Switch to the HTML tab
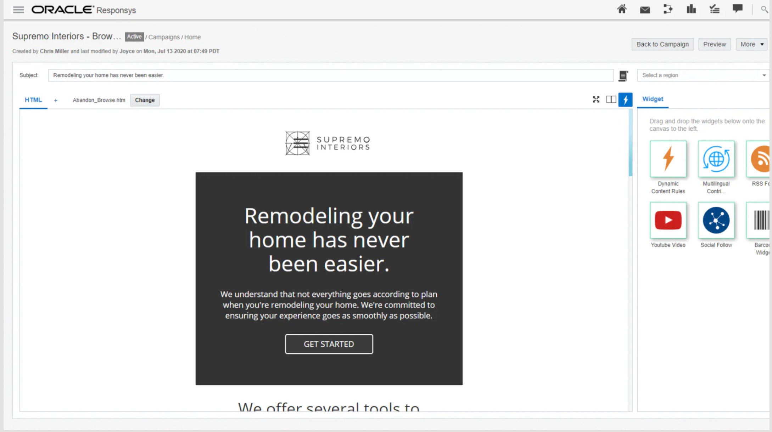This screenshot has height=432, width=772. pos(33,100)
